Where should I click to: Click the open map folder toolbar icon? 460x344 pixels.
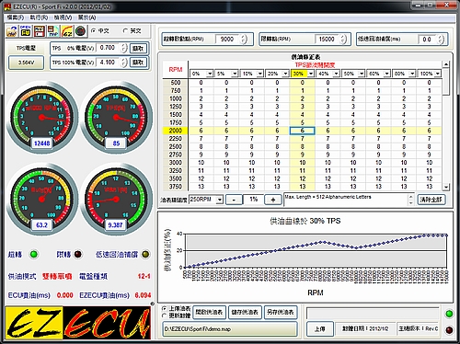coord(12,31)
